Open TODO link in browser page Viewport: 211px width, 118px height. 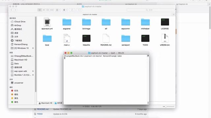point(40,114)
